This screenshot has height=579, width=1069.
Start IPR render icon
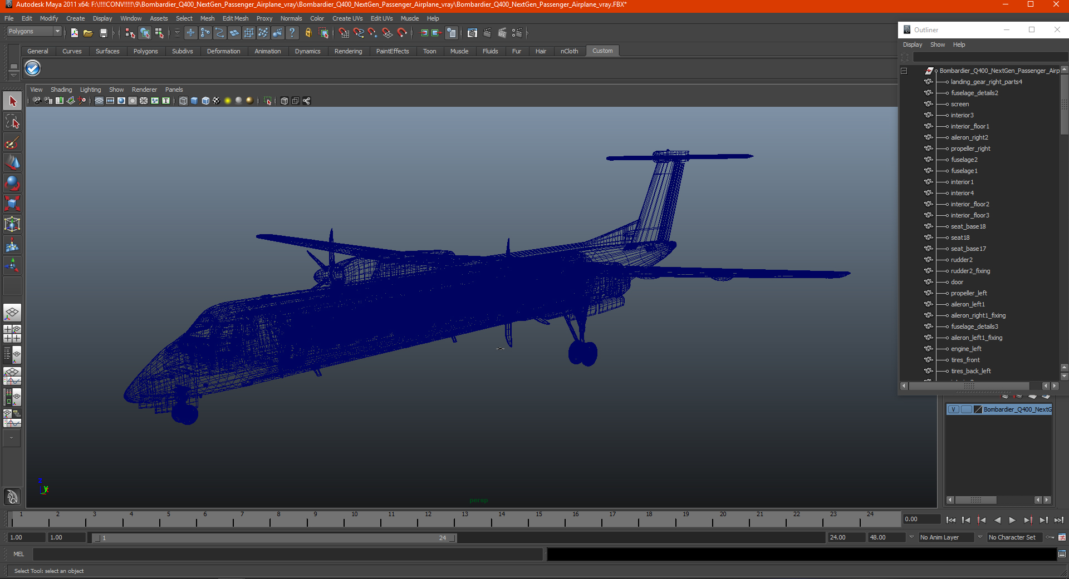point(502,33)
